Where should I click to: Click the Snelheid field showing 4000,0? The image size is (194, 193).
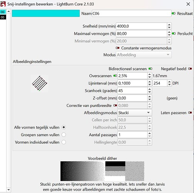(x=142, y=26)
